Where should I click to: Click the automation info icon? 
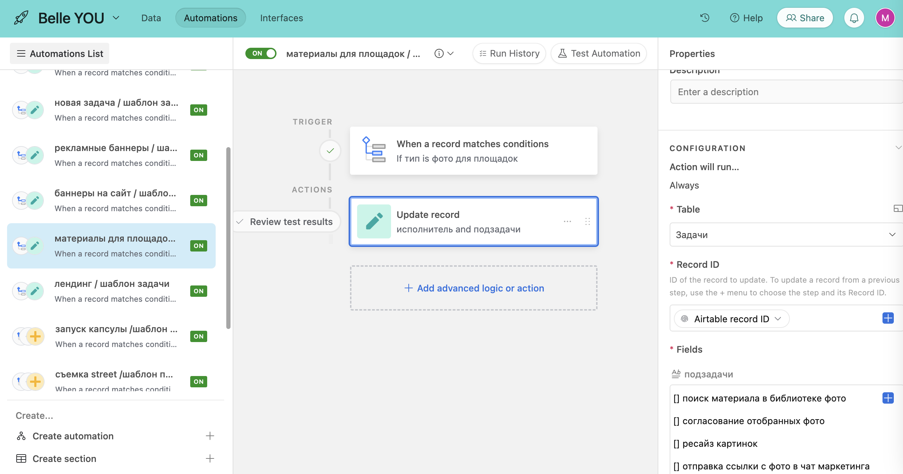pos(439,53)
